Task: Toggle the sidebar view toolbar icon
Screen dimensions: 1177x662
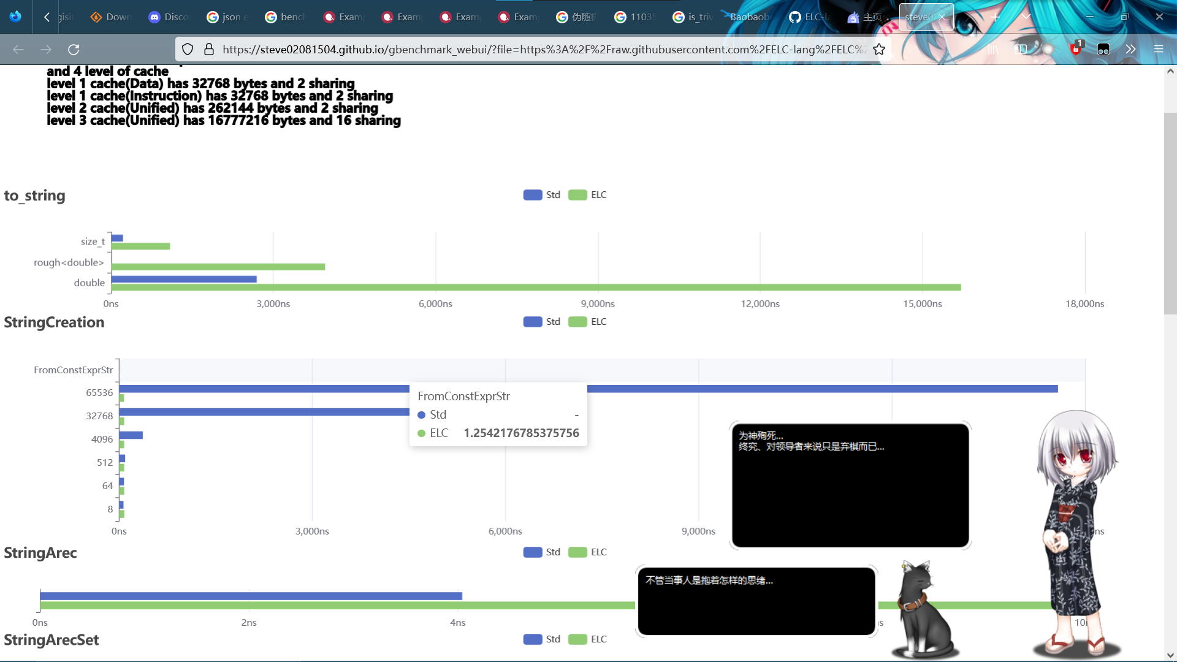Action: point(1020,49)
